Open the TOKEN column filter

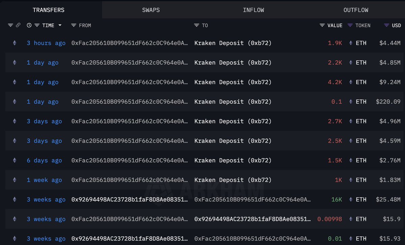[x=350, y=25]
